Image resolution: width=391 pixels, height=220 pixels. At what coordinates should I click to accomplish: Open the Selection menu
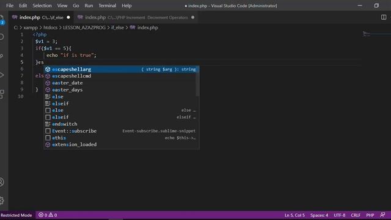click(42, 5)
